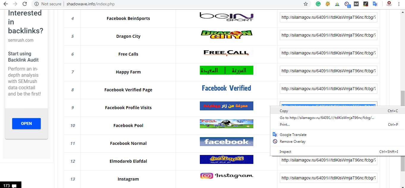Choose Print... from the context menu

337,125
